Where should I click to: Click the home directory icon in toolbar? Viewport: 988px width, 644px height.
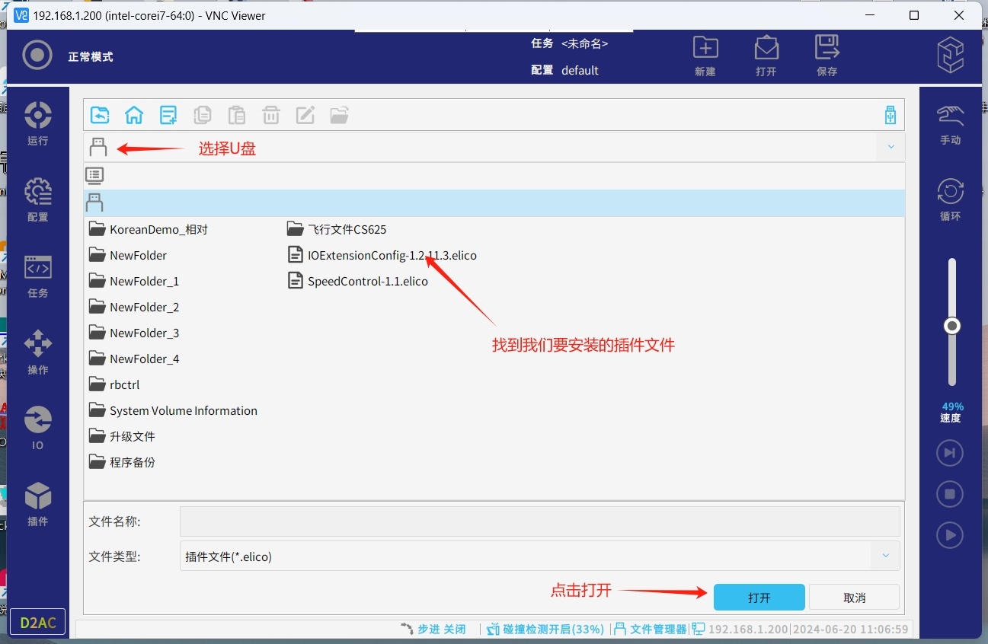(134, 115)
